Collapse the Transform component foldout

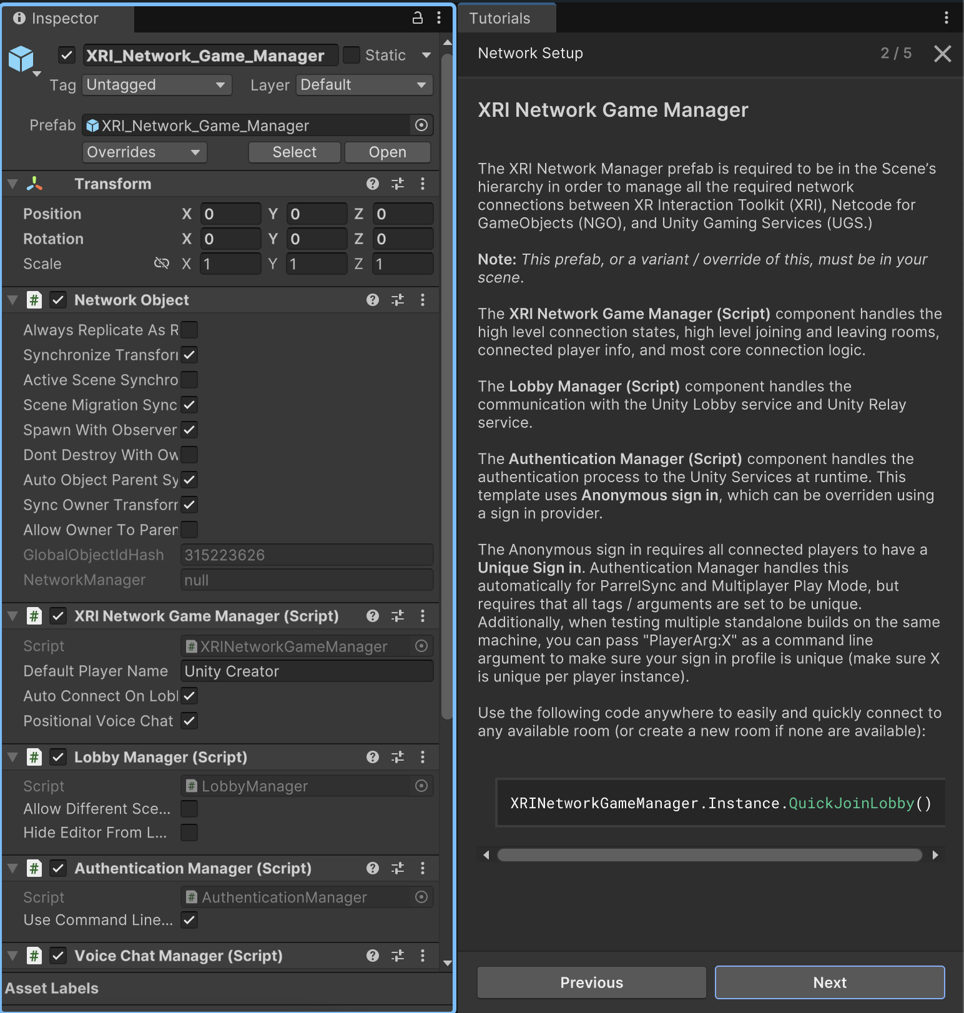click(12, 184)
